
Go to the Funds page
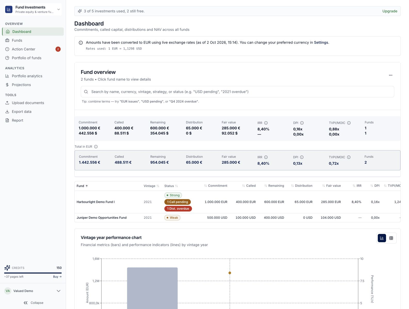[x=33, y=40]
